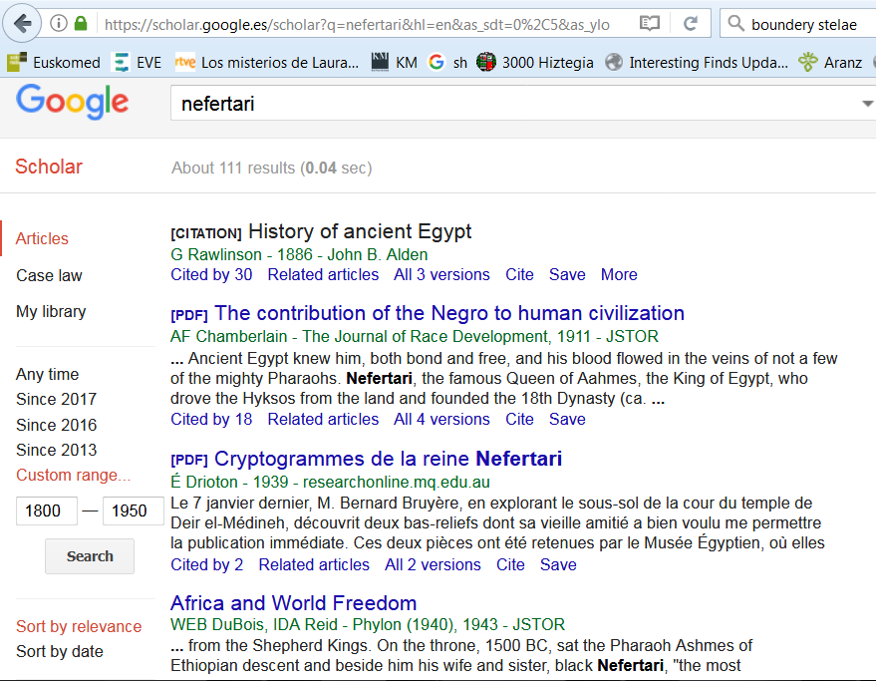Image resolution: width=876 pixels, height=681 pixels.
Task: Click 'É Drioton - 1939 - researchonline.mq.edu.au' line
Action: [x=330, y=482]
